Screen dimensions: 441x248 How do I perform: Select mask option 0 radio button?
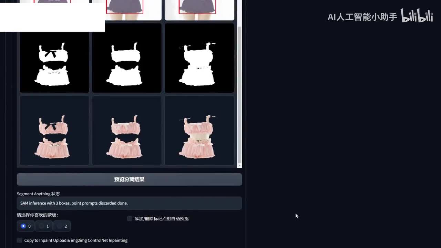coord(23,226)
